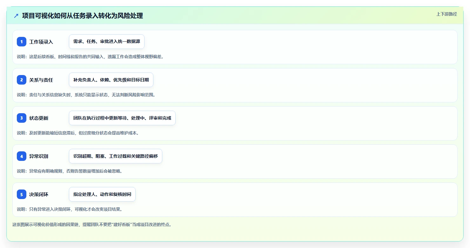Click the note about '遗漏工作会造成整体视野偏差'
The image size is (470, 248).
pos(90,57)
